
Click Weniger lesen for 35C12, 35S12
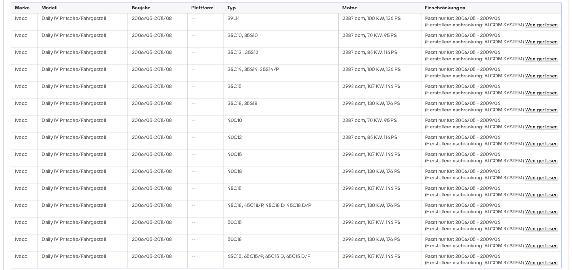coord(541,59)
